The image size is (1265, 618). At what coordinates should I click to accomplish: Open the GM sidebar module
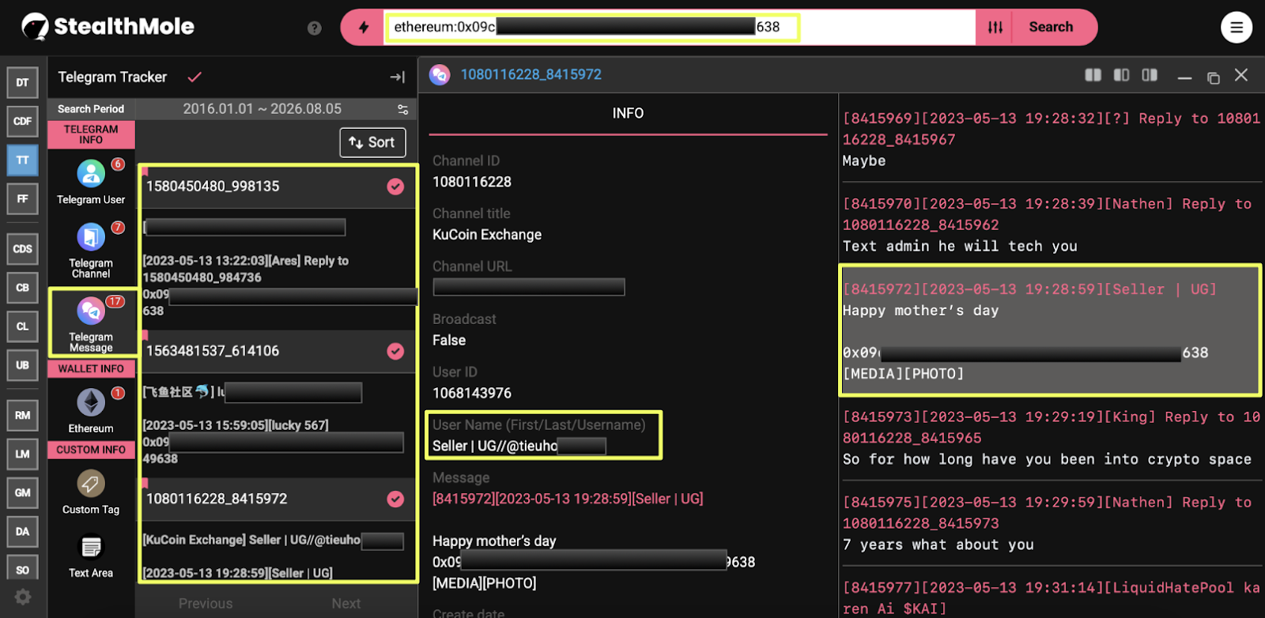click(x=22, y=492)
